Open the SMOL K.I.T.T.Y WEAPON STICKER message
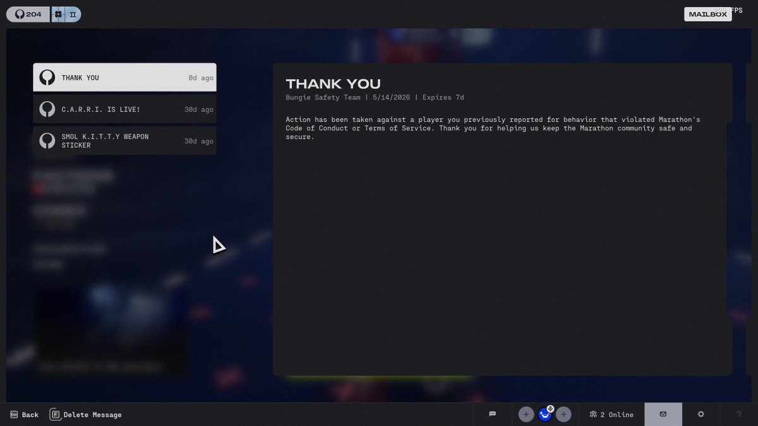Viewport: 758px width, 426px height. [124, 141]
